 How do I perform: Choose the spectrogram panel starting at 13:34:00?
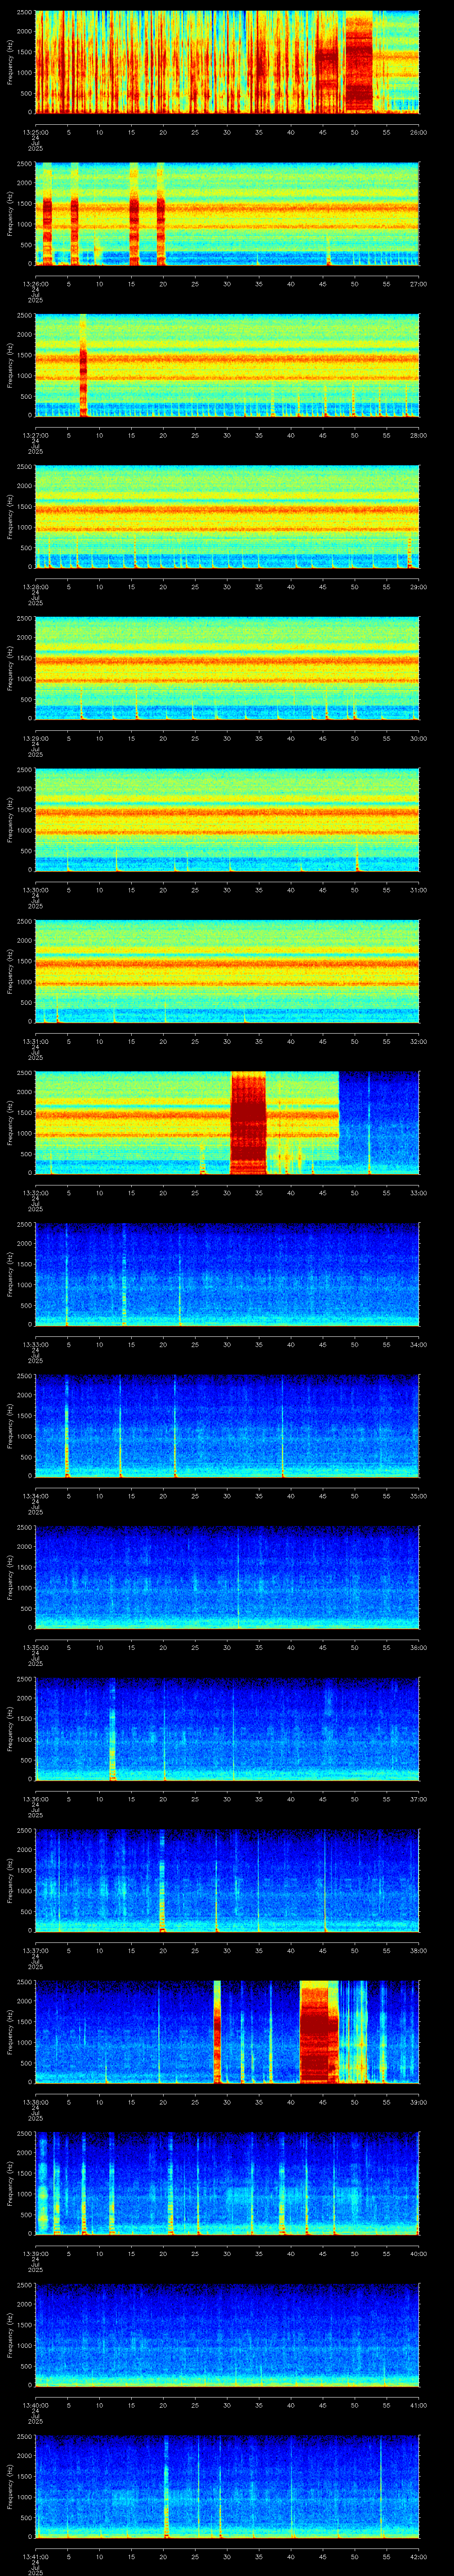point(227,1425)
